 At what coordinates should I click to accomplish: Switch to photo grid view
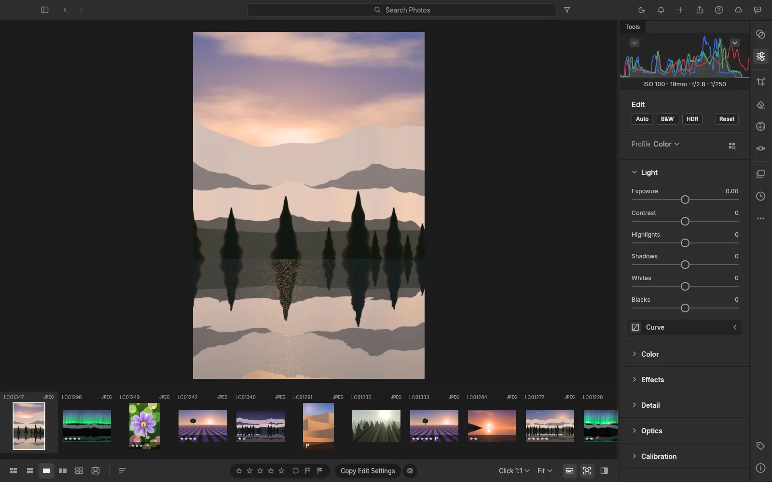pyautogui.click(x=14, y=471)
